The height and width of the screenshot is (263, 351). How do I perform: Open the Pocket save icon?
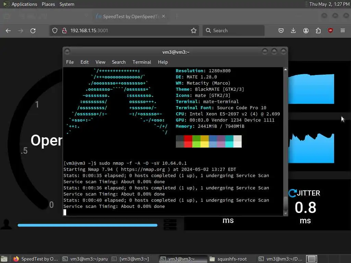tap(281, 30)
